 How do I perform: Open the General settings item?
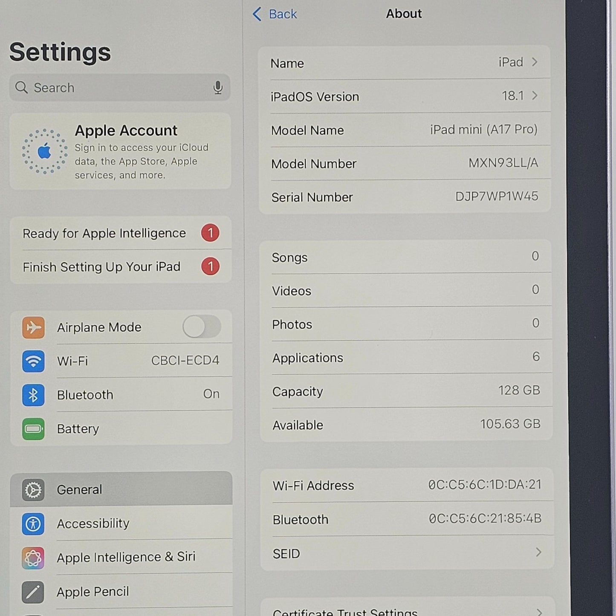(x=121, y=489)
